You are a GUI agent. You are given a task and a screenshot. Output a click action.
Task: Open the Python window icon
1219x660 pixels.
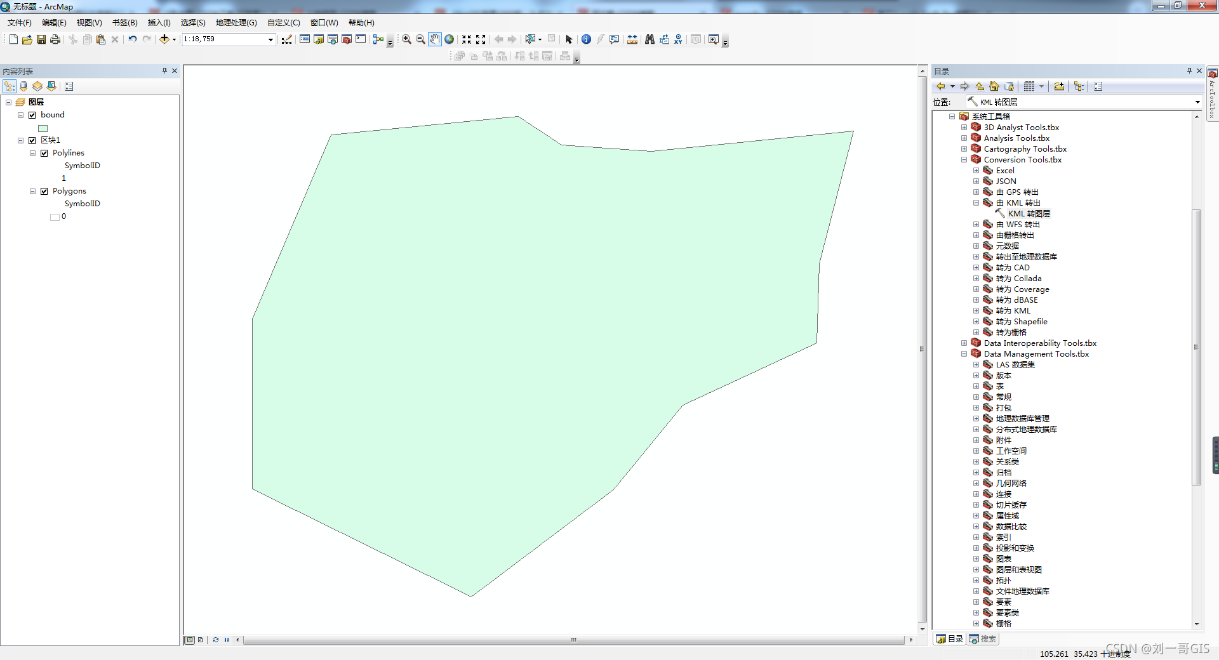tap(361, 39)
